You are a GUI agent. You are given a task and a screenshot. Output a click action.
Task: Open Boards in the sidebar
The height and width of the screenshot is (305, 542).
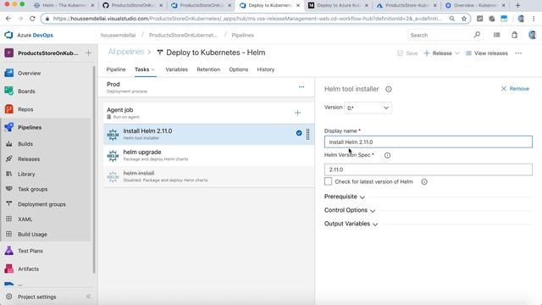pyautogui.click(x=26, y=91)
